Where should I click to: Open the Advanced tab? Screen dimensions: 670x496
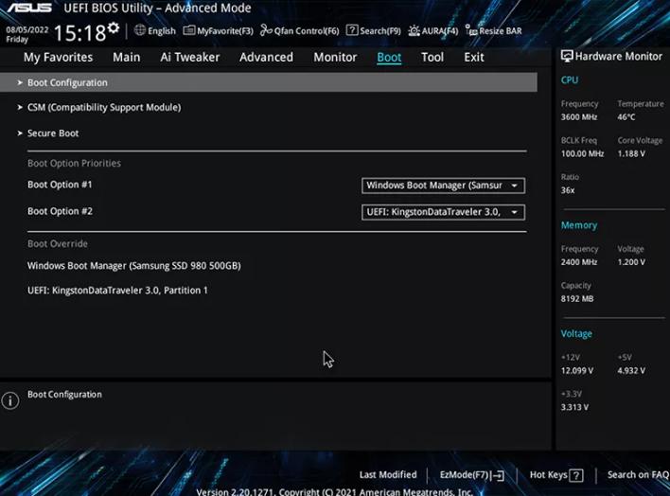[x=266, y=58]
